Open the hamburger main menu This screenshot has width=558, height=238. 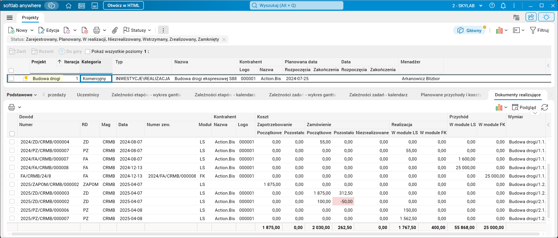[x=10, y=18]
